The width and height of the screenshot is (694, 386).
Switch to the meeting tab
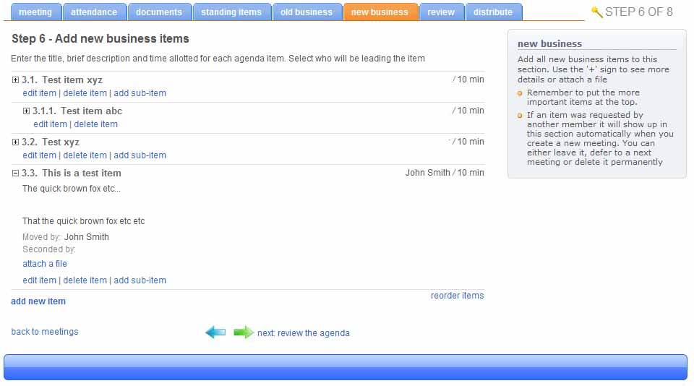click(x=35, y=12)
